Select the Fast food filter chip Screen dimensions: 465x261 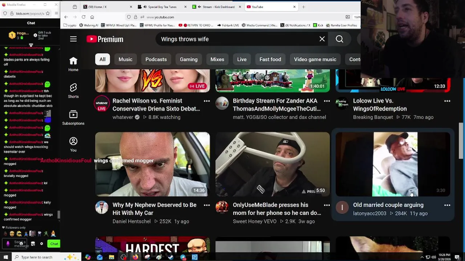[270, 59]
